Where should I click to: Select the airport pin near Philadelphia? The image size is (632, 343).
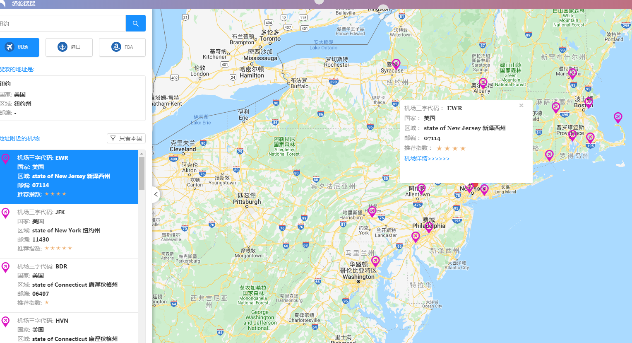click(428, 226)
